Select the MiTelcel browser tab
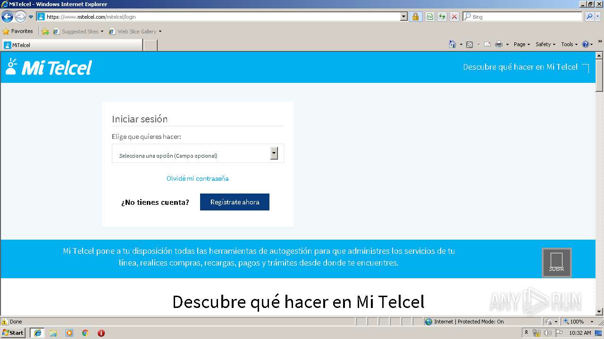The width and height of the screenshot is (604, 339). [x=72, y=45]
